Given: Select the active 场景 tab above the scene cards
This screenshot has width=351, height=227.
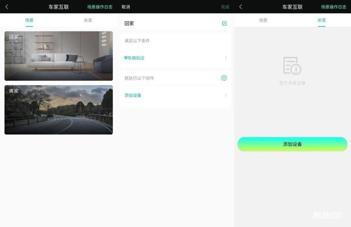Looking at the screenshot, I should point(29,20).
